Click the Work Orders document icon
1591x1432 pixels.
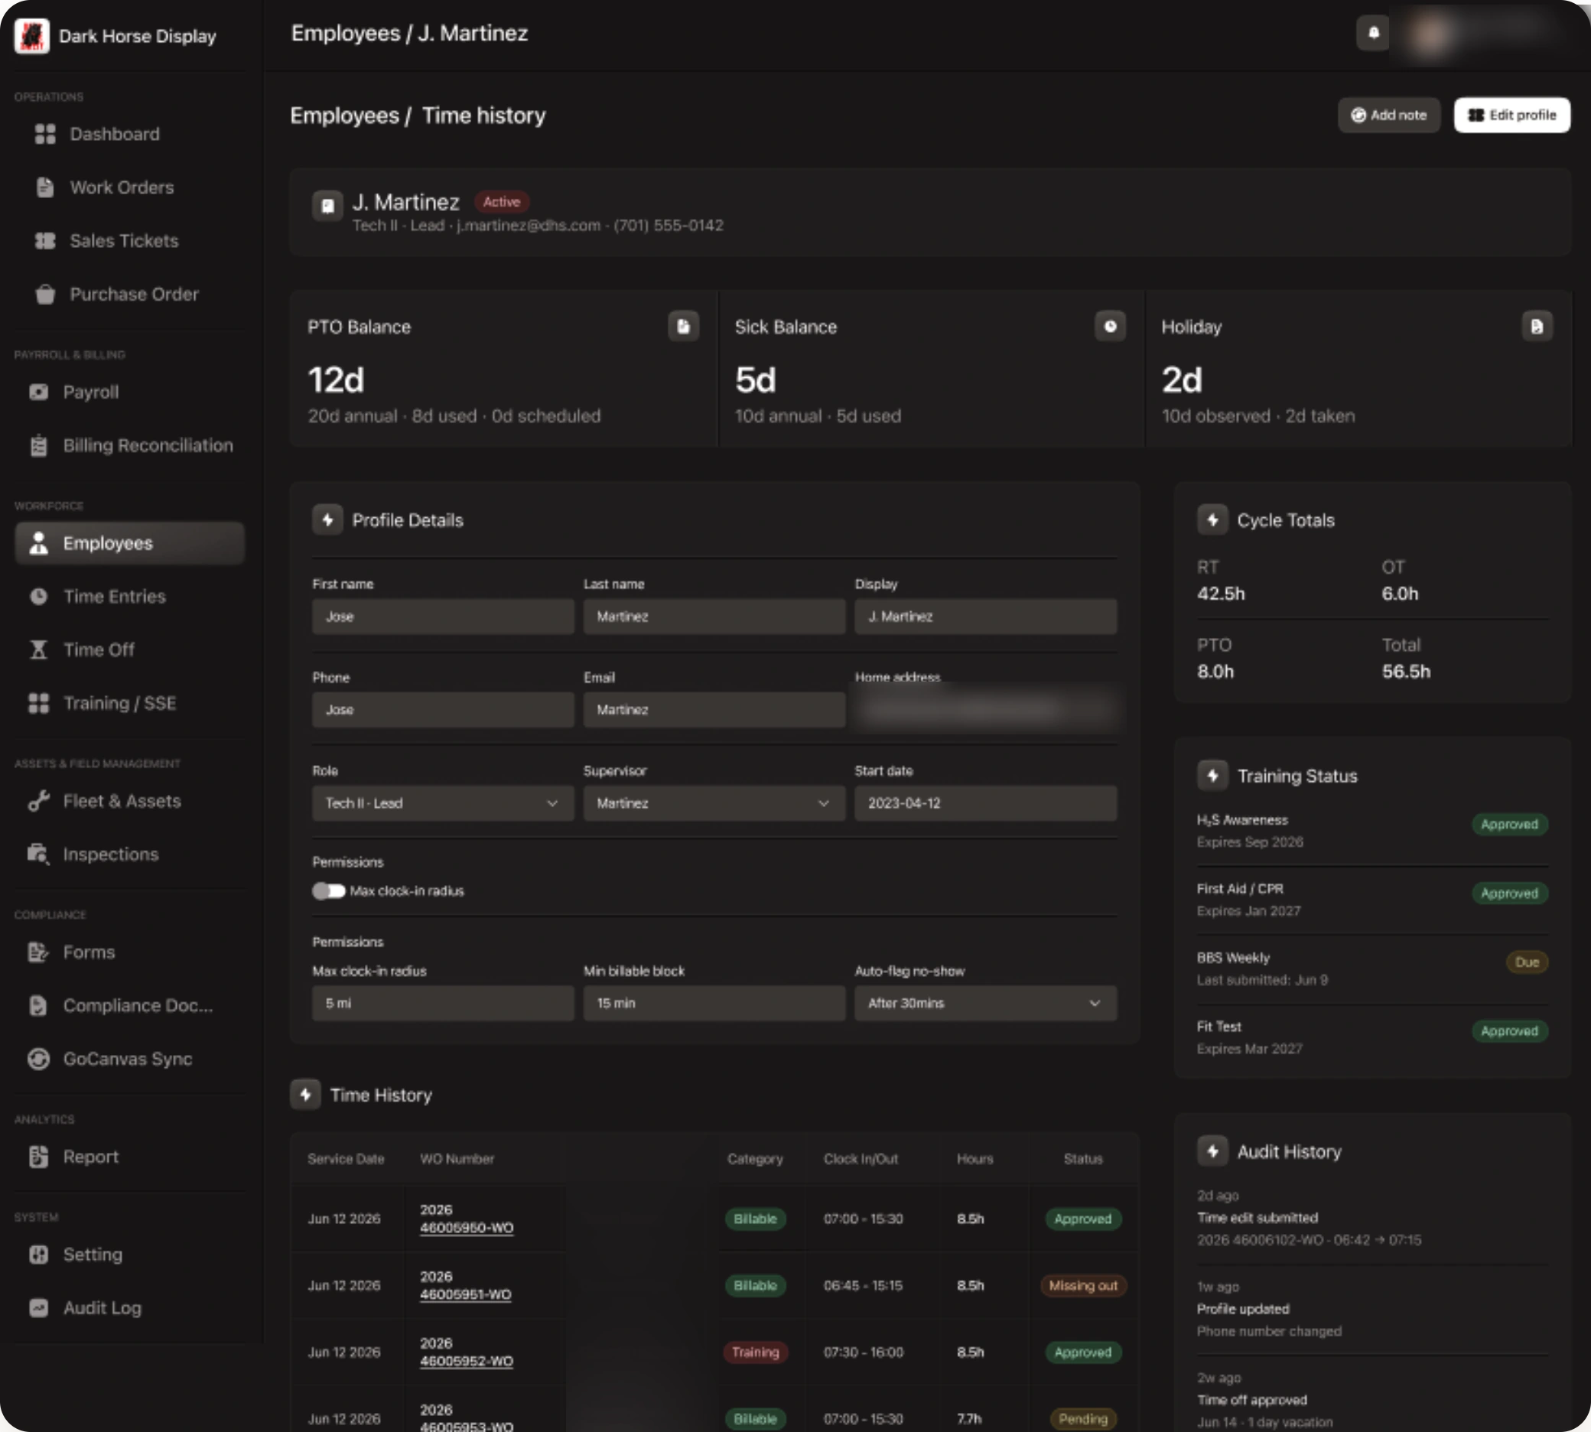tap(45, 187)
